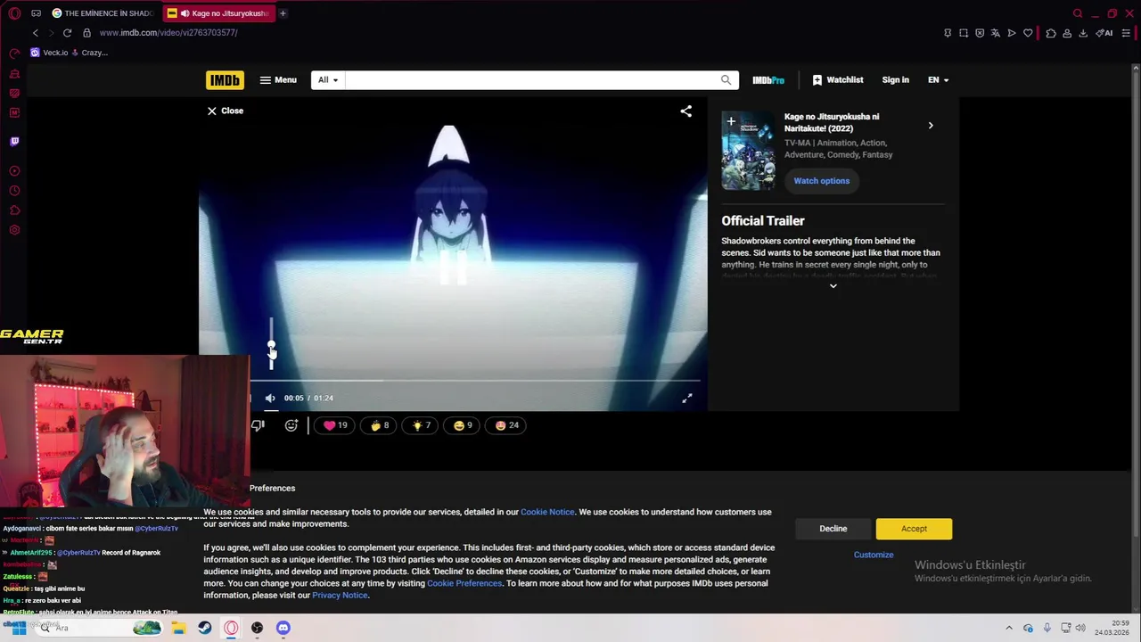
Task: React with clapping emoji (8)
Action: (x=380, y=425)
